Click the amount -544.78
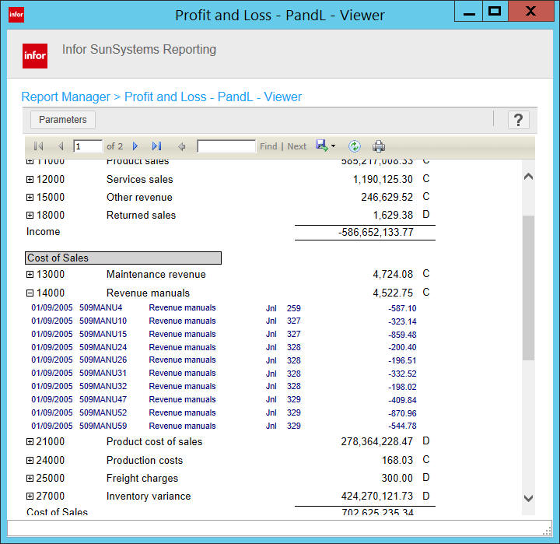 coord(402,426)
